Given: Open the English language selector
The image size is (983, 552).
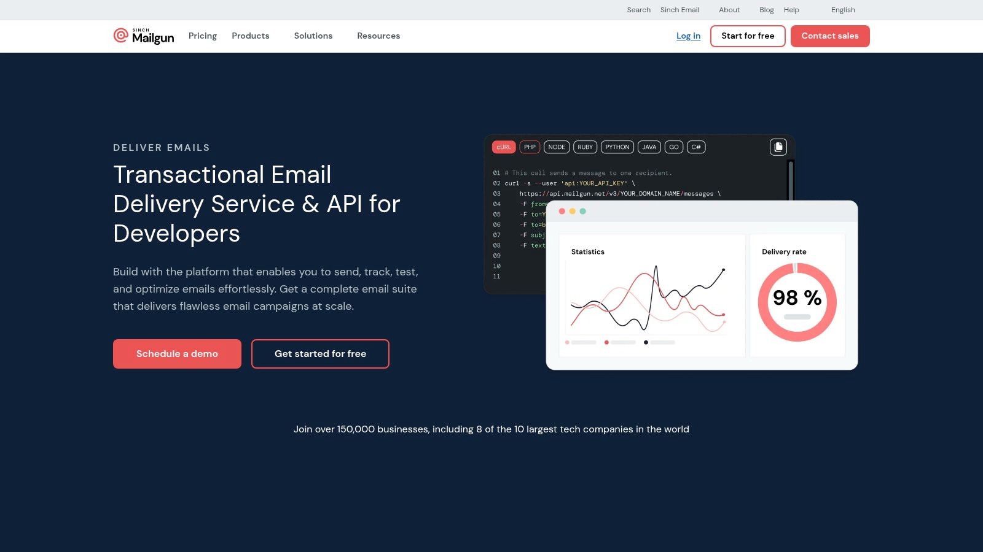Looking at the screenshot, I should (x=843, y=10).
